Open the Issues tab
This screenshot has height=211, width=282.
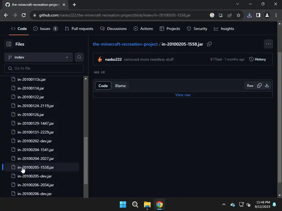coord(45,29)
